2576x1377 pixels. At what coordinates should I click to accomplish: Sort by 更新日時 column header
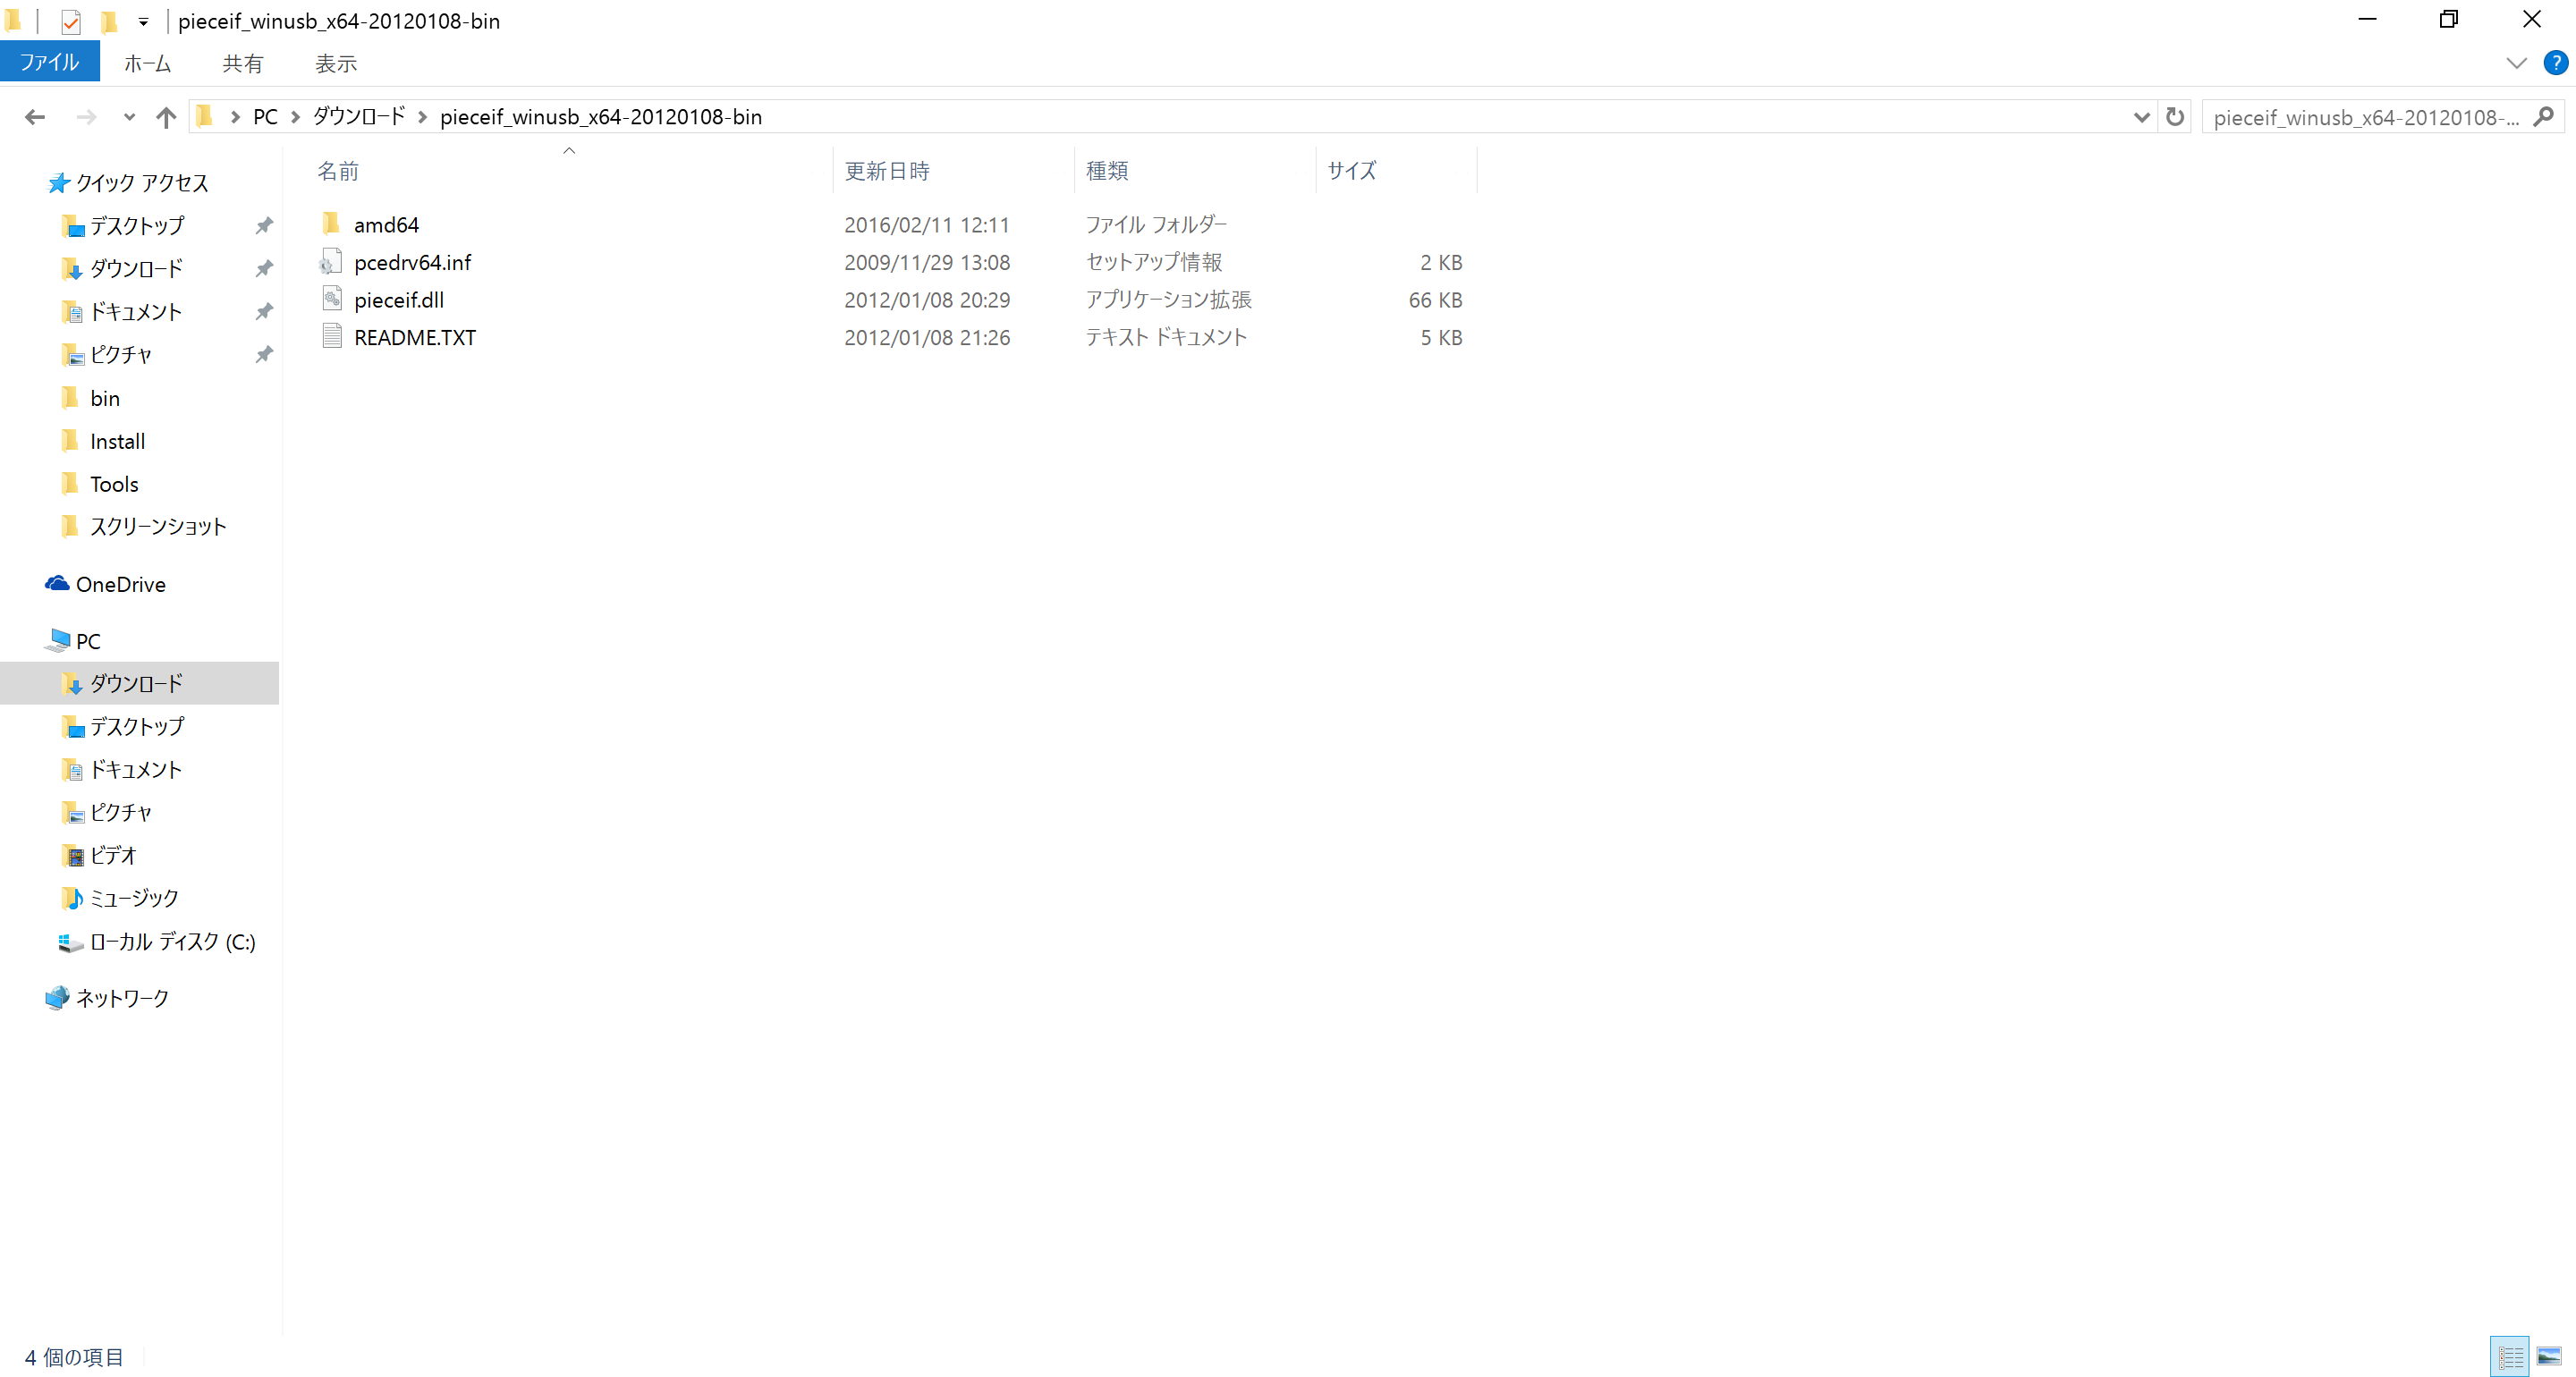coord(954,171)
